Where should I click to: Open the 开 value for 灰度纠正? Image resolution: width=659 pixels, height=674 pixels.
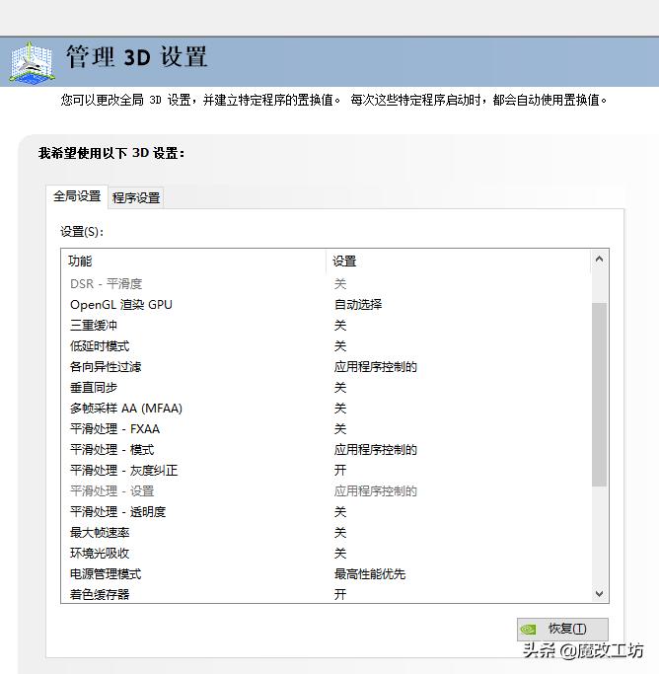point(340,471)
